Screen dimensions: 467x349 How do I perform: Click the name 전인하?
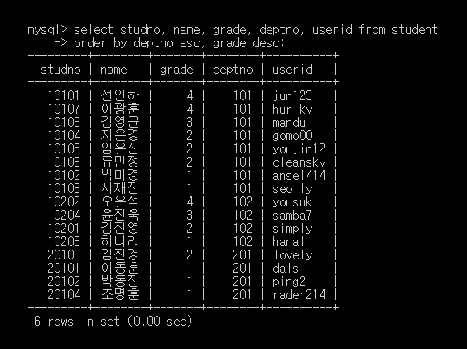click(x=120, y=96)
